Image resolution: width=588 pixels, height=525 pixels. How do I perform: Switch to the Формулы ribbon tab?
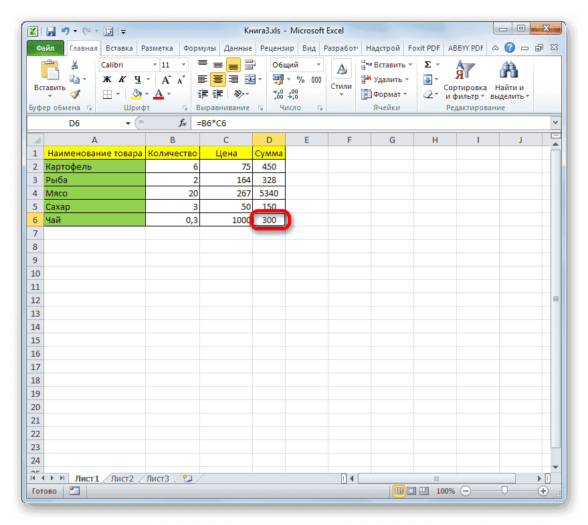point(199,47)
